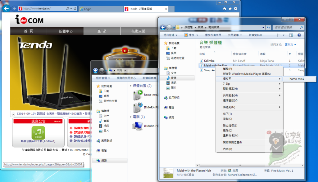The image size is (318, 182).
Task: Click the 搜尋 範例音樂 search field
Action: point(288,28)
